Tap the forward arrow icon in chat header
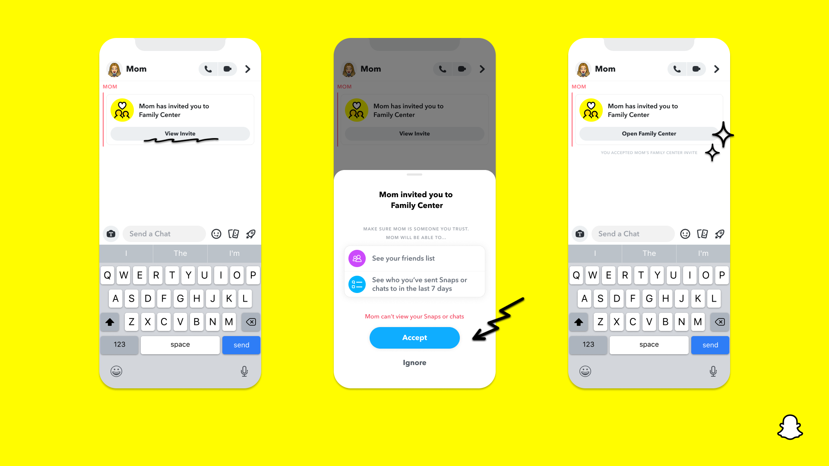This screenshot has height=466, width=829. tap(248, 69)
